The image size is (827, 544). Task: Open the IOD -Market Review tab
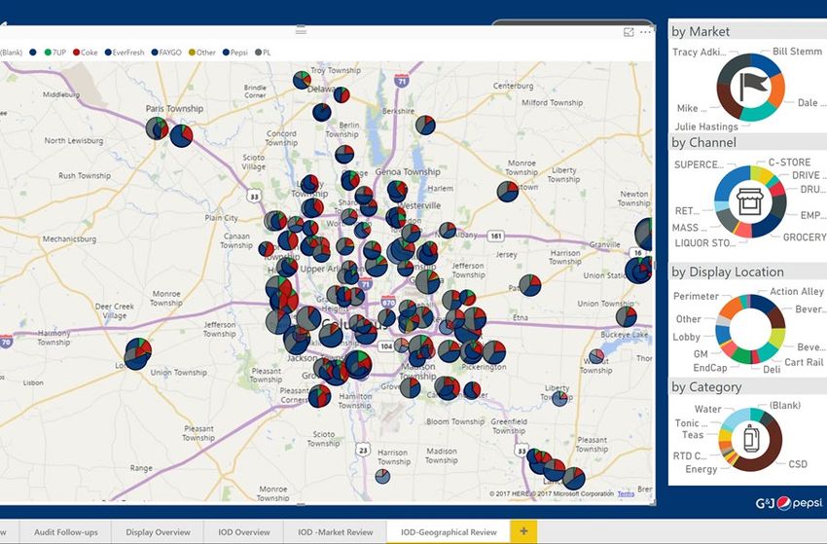(335, 532)
